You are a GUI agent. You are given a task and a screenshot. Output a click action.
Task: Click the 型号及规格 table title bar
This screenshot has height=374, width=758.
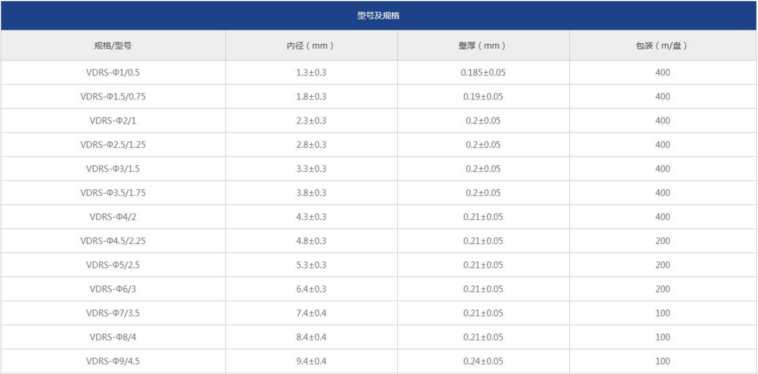point(379,16)
